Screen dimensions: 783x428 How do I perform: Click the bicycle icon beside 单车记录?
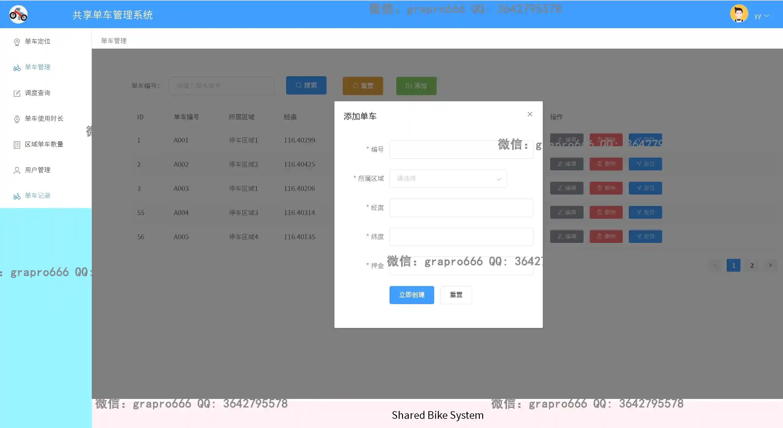click(17, 196)
